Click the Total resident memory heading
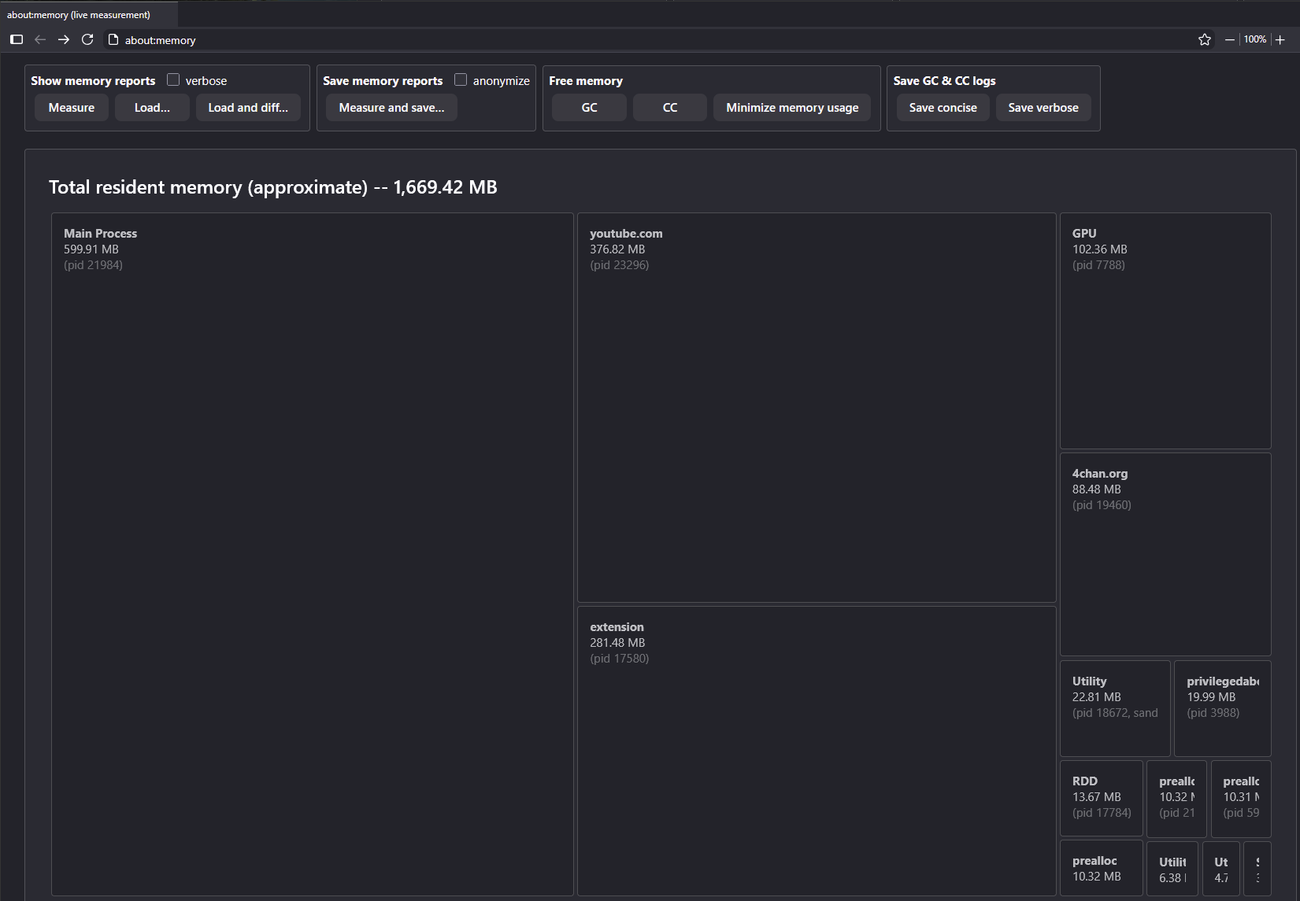Screen dimensions: 1300x901 pyautogui.click(x=273, y=187)
